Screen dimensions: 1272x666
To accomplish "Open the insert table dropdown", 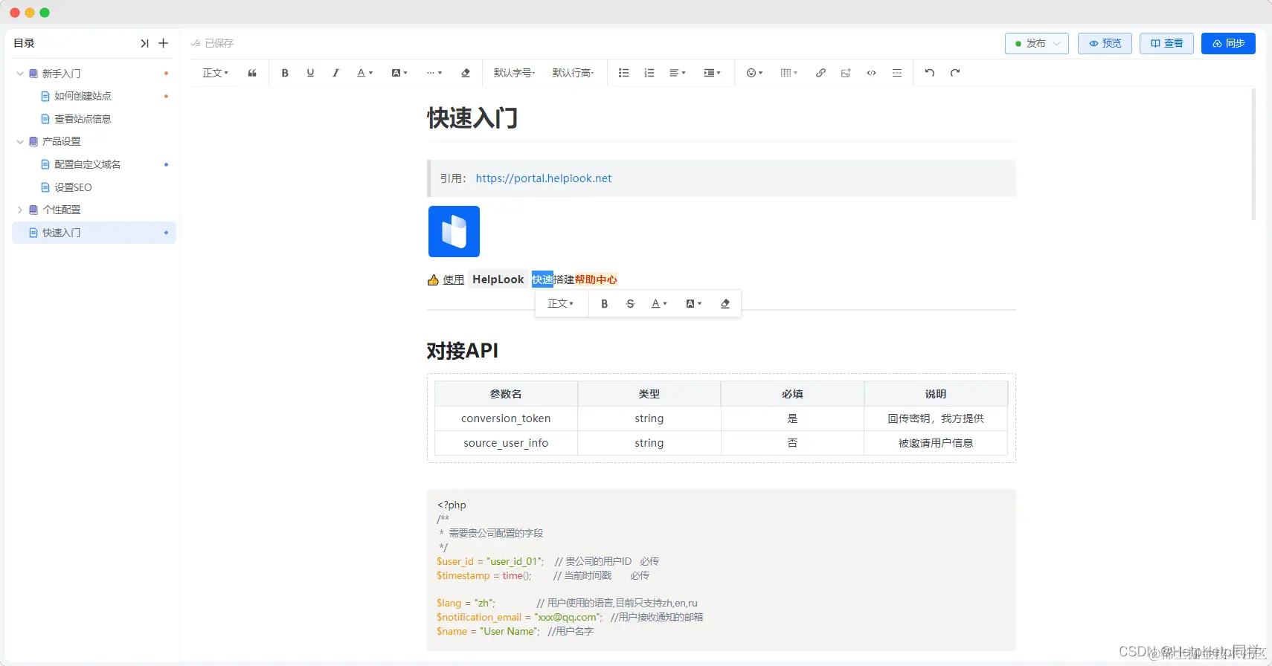I will click(789, 73).
